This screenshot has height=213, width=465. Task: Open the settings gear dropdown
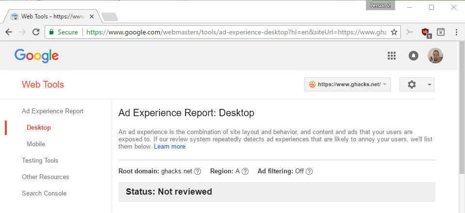[x=417, y=85]
